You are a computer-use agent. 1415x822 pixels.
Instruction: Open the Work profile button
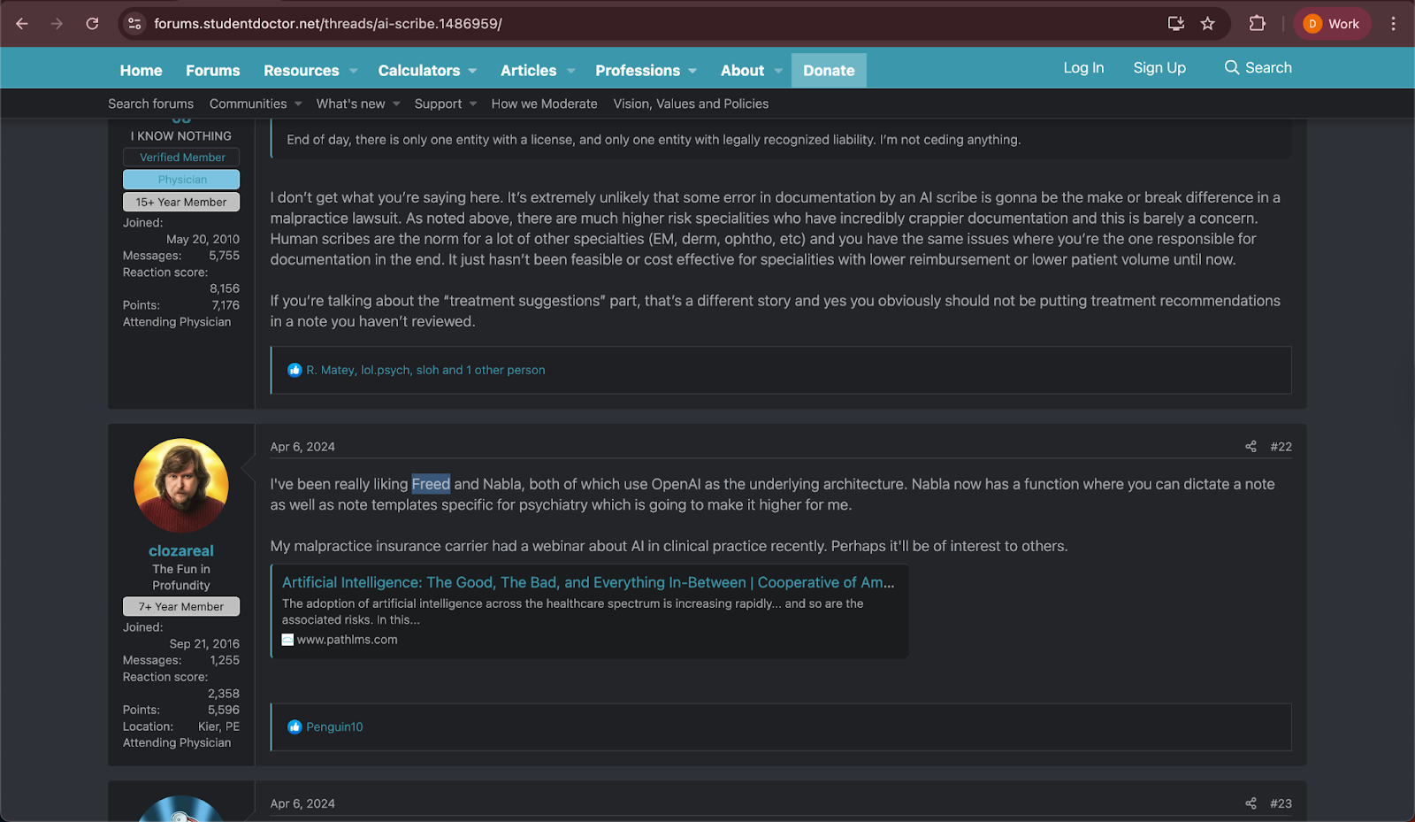pyautogui.click(x=1332, y=24)
